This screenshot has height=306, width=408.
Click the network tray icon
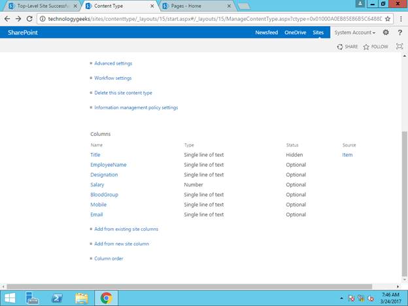[361, 298]
